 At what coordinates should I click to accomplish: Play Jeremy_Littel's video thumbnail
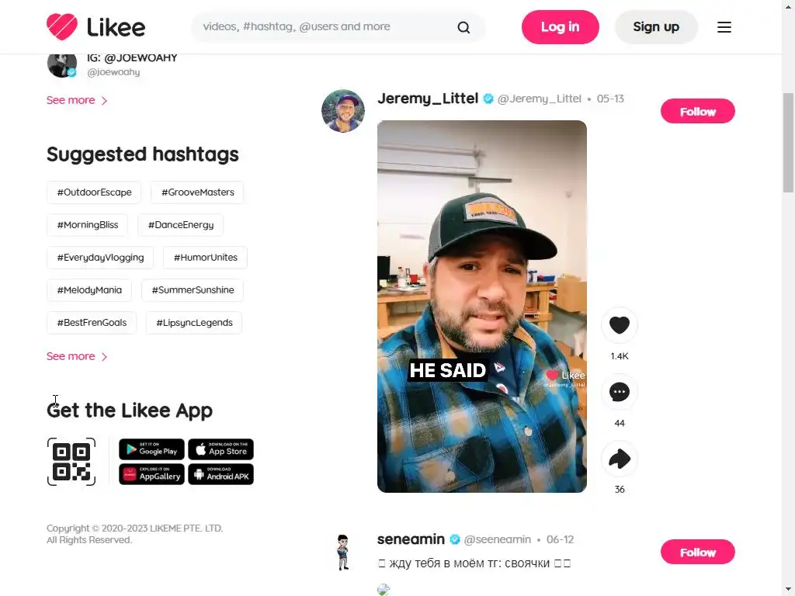click(481, 307)
